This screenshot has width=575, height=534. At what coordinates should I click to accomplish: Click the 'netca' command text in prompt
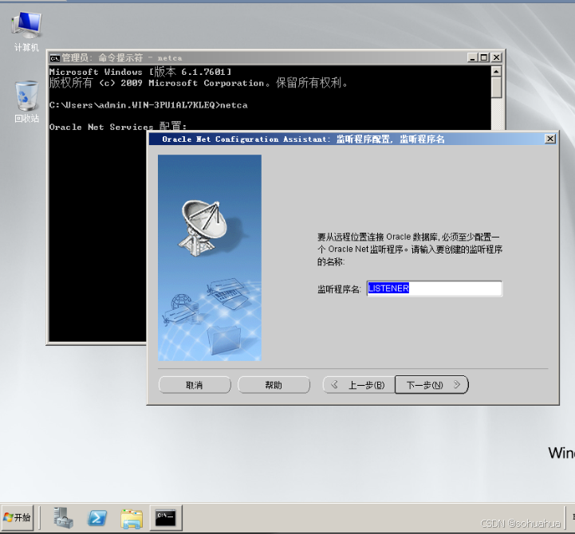tap(234, 105)
